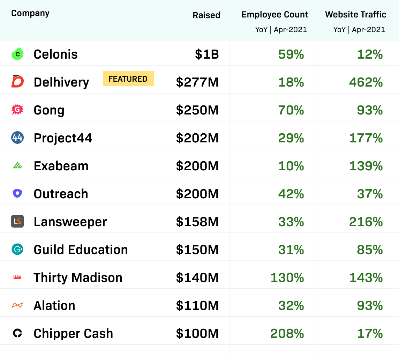The width and height of the screenshot is (399, 356).
Task: Click Outreach 42% employee growth
Action: [x=291, y=194]
